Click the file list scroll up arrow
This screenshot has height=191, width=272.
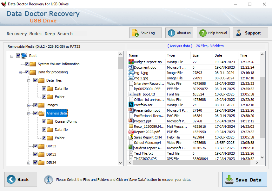coord(262,54)
